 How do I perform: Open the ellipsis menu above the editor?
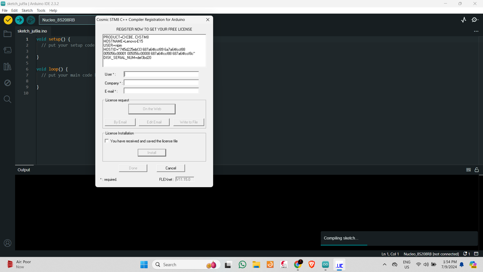(476, 31)
